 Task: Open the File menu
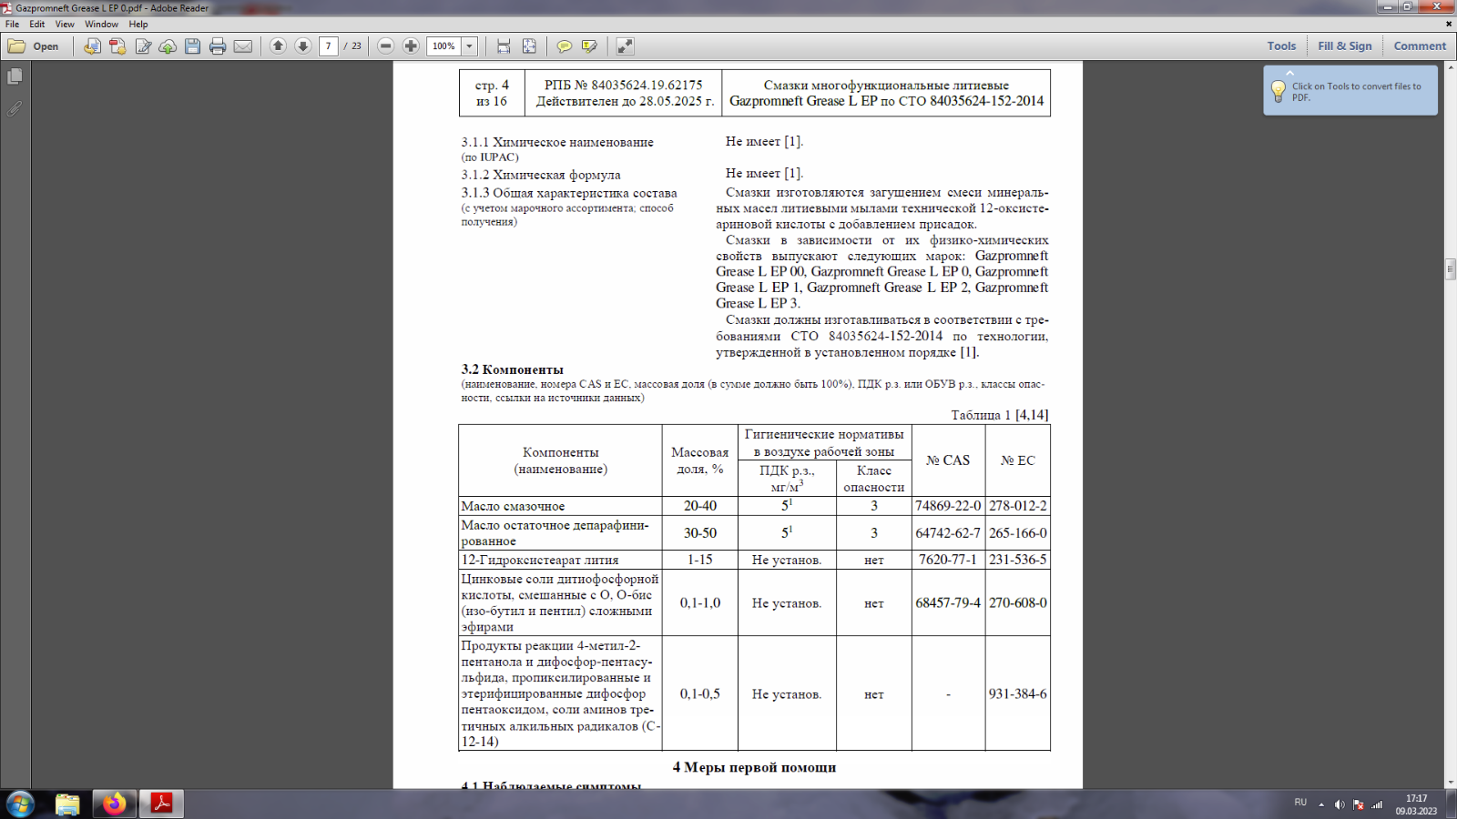click(12, 25)
